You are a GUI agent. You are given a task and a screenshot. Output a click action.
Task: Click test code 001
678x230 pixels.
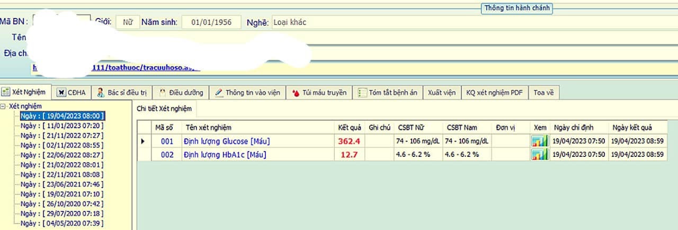coord(167,141)
